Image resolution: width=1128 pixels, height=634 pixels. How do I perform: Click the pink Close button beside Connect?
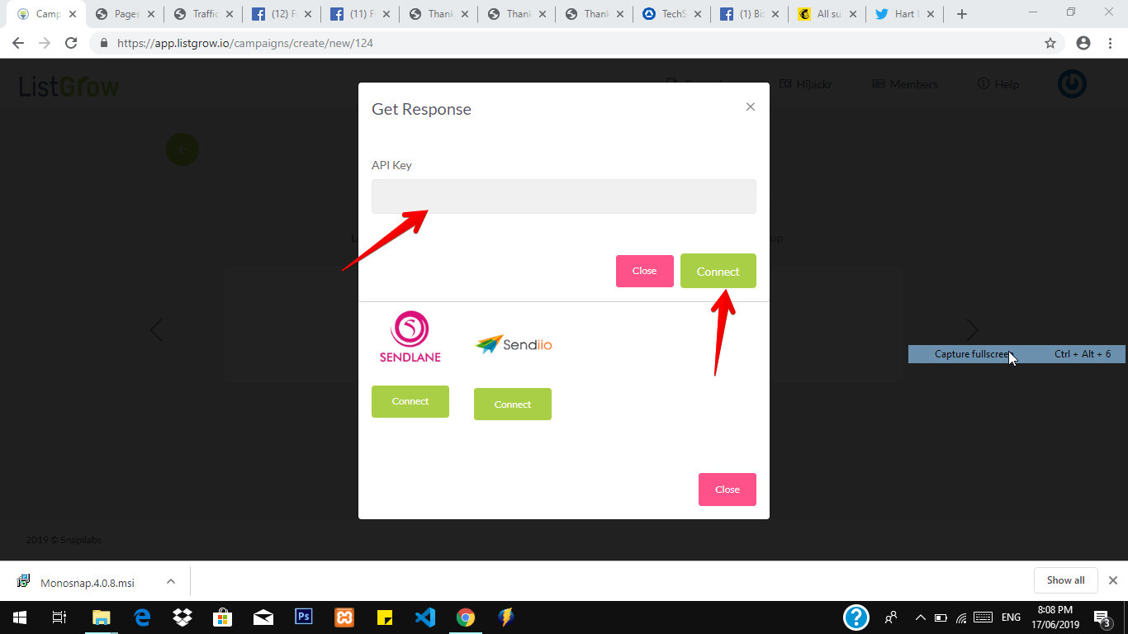tap(644, 271)
